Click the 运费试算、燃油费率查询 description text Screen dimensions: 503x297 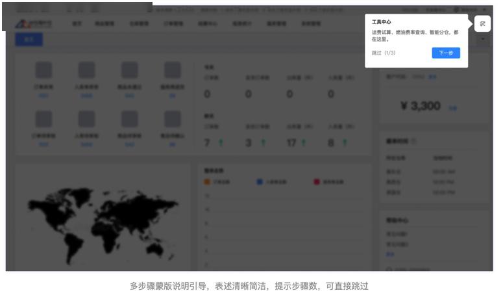coord(415,36)
